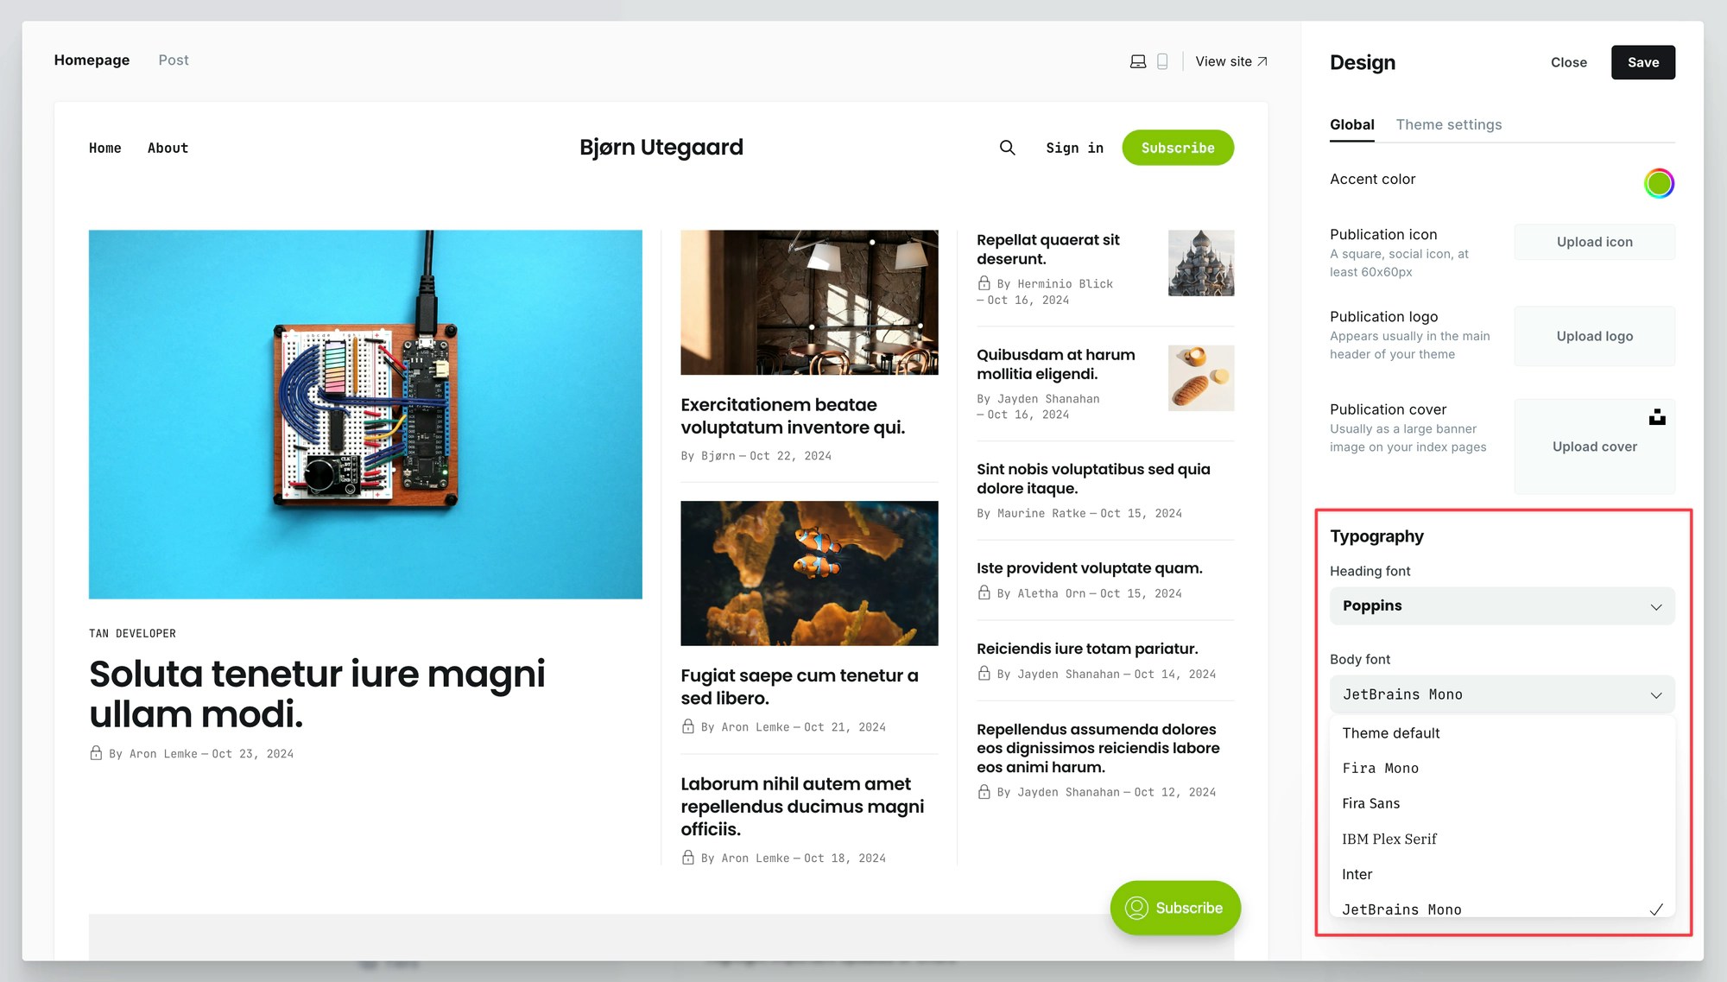This screenshot has height=982, width=1727.
Task: Switch to mobile preview icon
Action: pyautogui.click(x=1162, y=61)
